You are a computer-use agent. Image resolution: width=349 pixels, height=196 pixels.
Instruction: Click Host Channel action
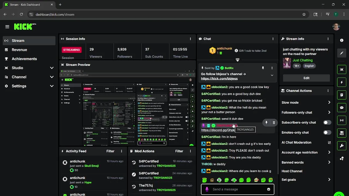pos(292,171)
